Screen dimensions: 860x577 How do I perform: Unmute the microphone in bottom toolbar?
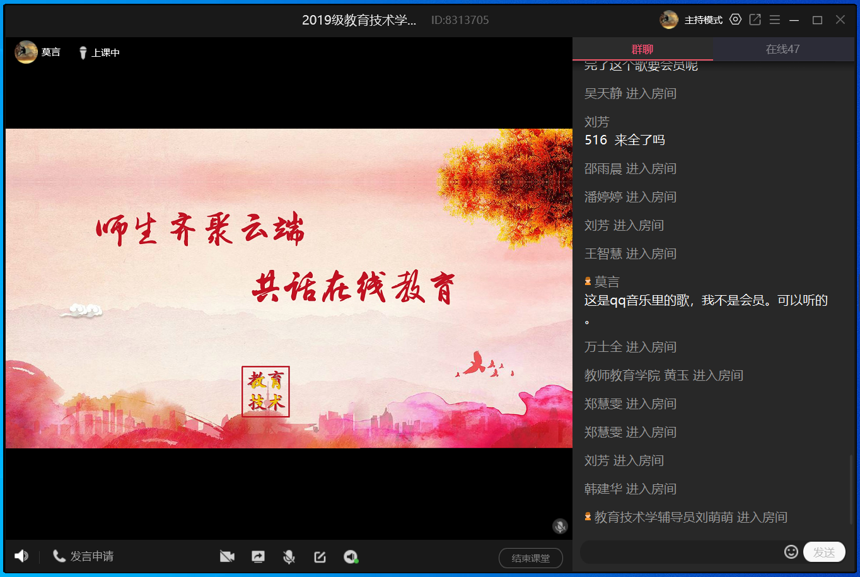coord(289,557)
